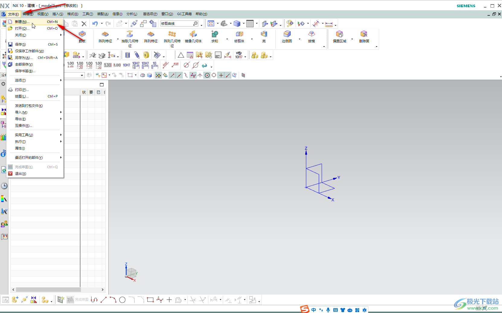Screen dimensions: 502x313
Task: Click the measure distance ruler icon
Action: coord(329,24)
